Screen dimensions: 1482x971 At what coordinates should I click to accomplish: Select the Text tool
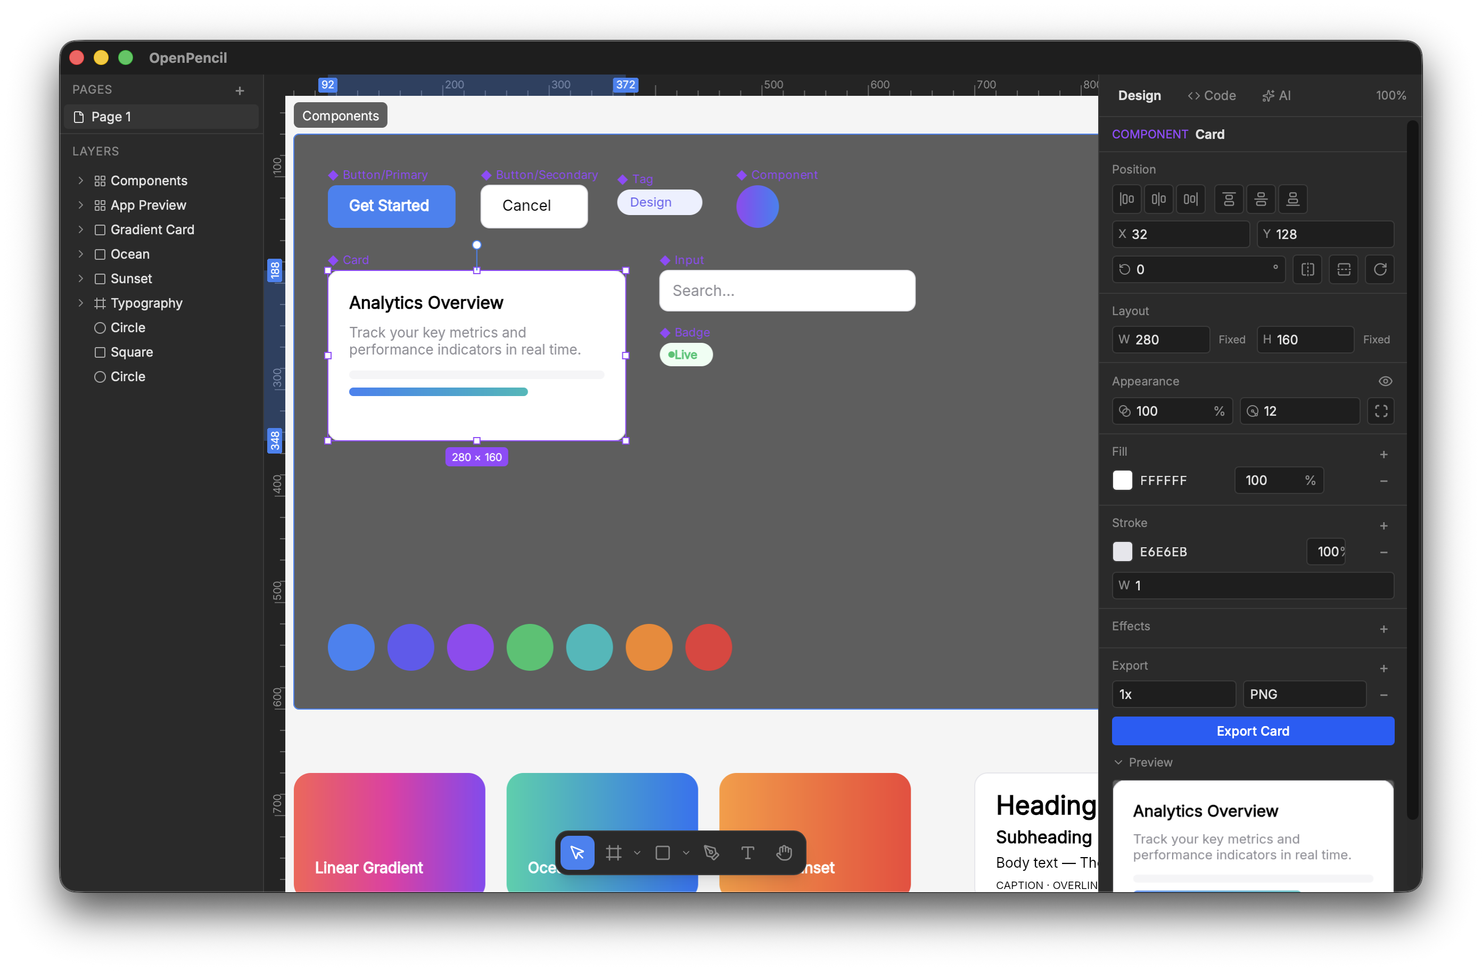(748, 852)
